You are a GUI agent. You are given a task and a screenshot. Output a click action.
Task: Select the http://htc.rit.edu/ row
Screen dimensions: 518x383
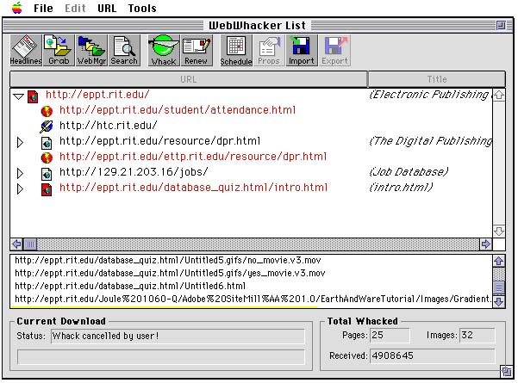tap(108, 126)
